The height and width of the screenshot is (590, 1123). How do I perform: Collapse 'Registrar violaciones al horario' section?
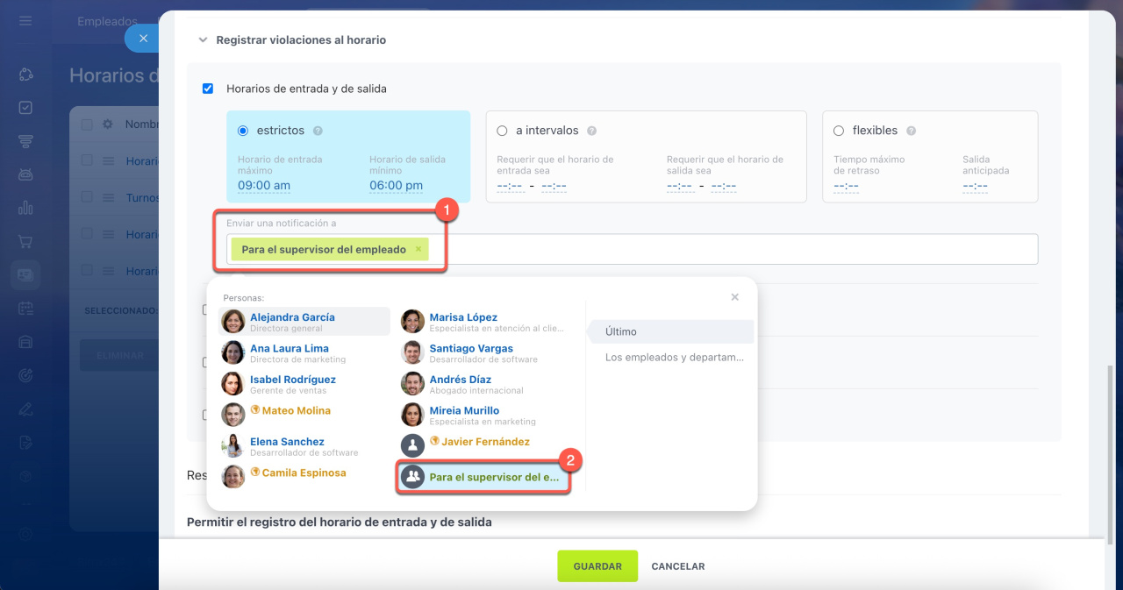[x=204, y=40]
